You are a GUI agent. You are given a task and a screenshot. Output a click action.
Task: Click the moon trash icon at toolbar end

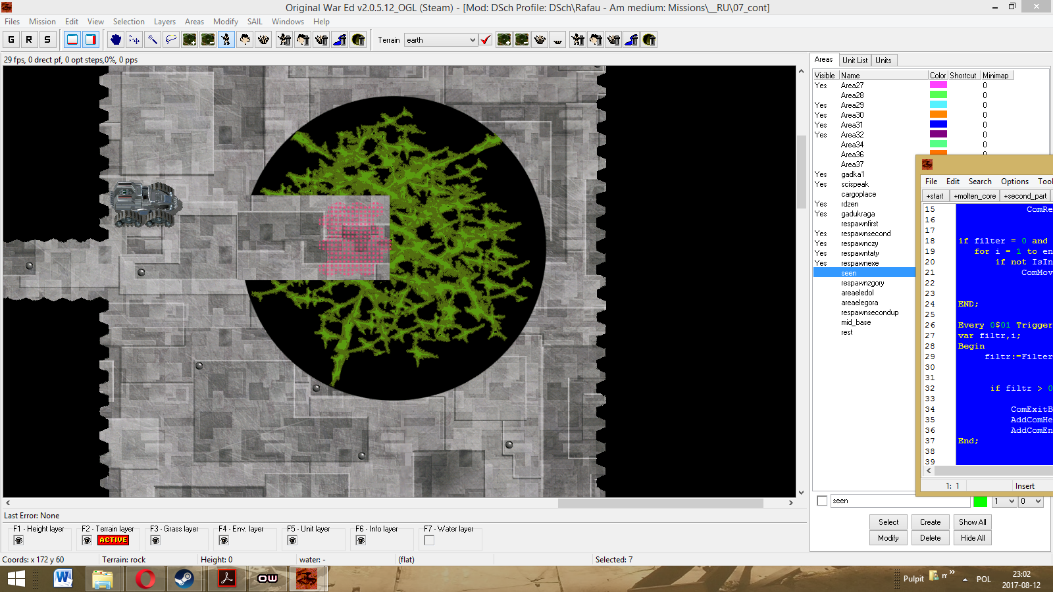click(649, 39)
